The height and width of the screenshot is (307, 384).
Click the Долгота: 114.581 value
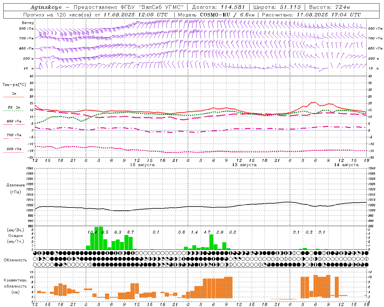218,7
